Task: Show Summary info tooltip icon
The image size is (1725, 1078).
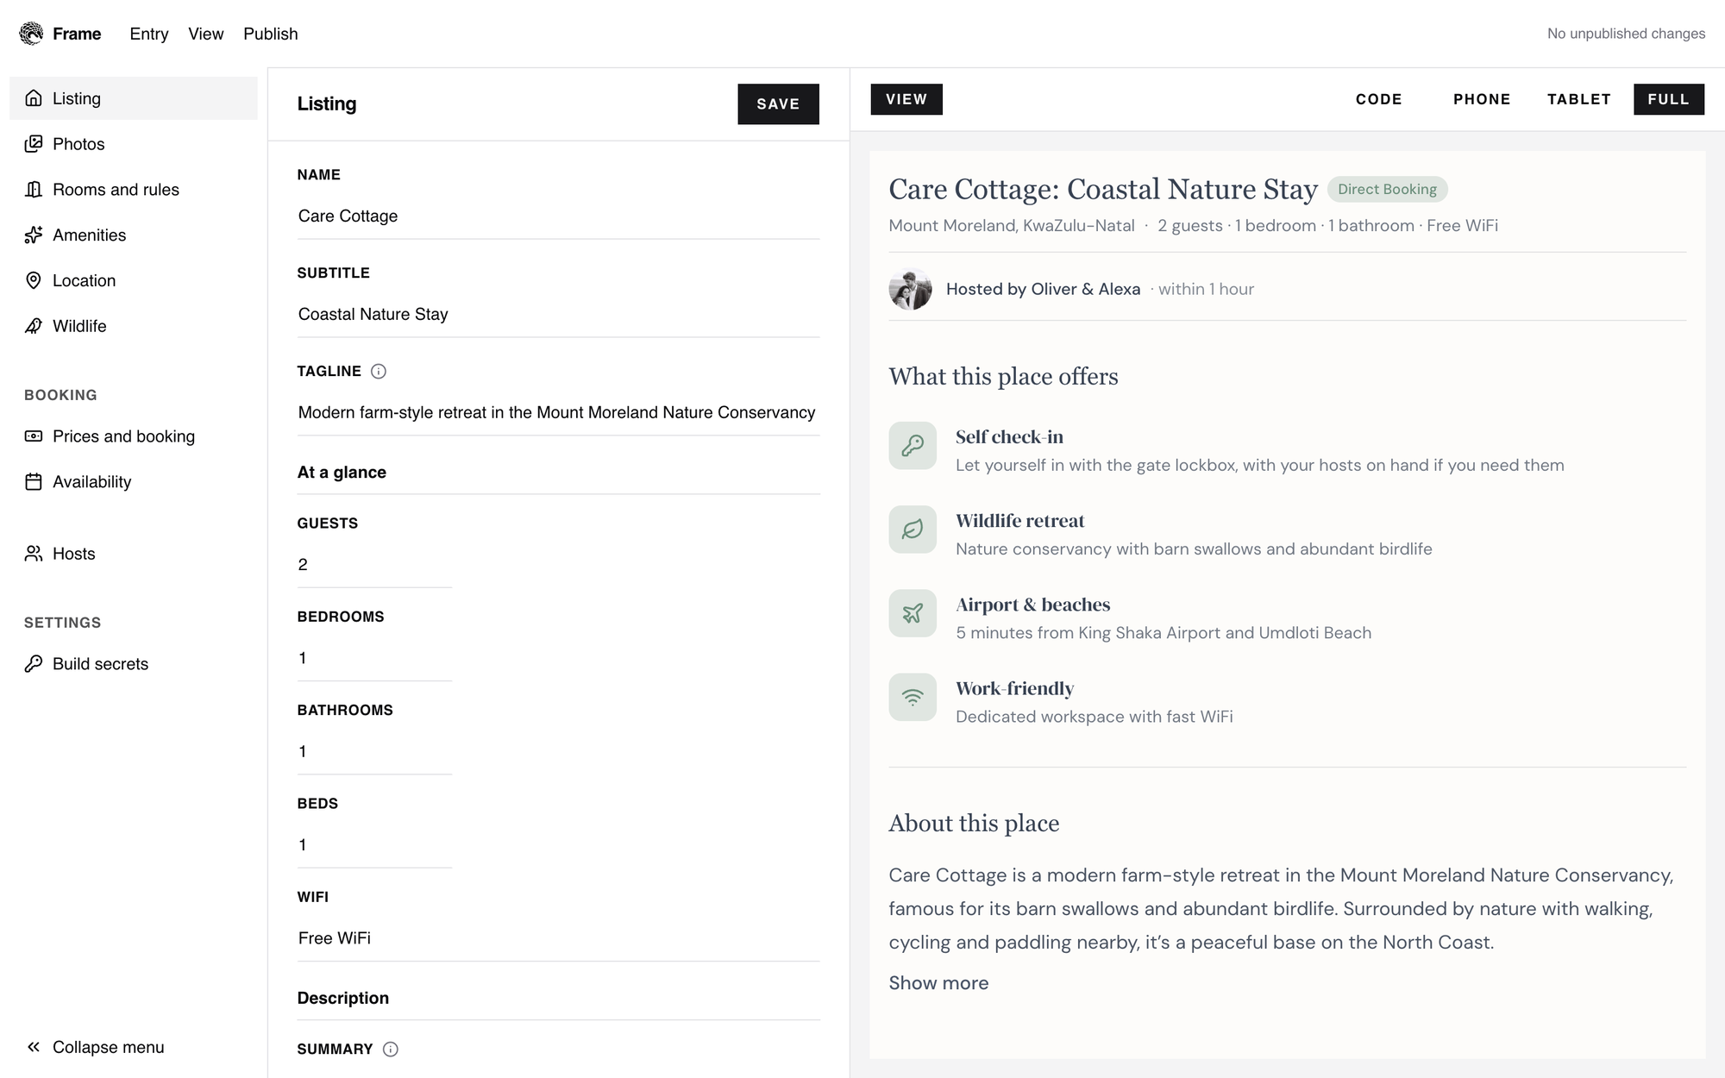Action: (x=391, y=1050)
